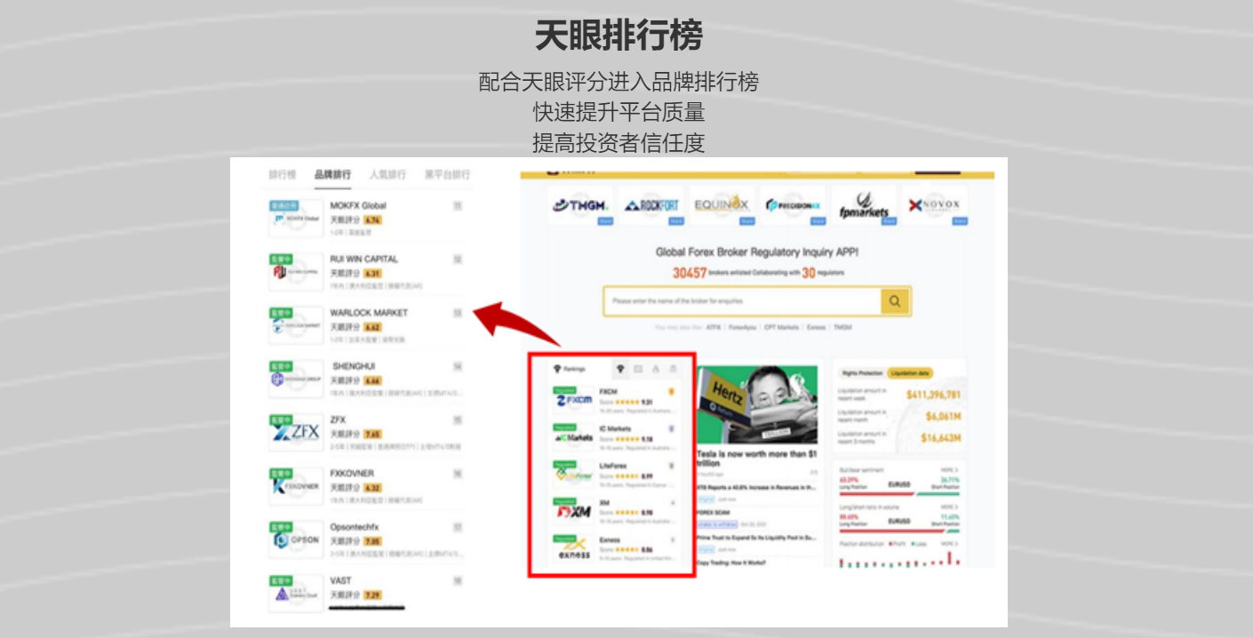Open the ATFX suggested search link

[714, 327]
